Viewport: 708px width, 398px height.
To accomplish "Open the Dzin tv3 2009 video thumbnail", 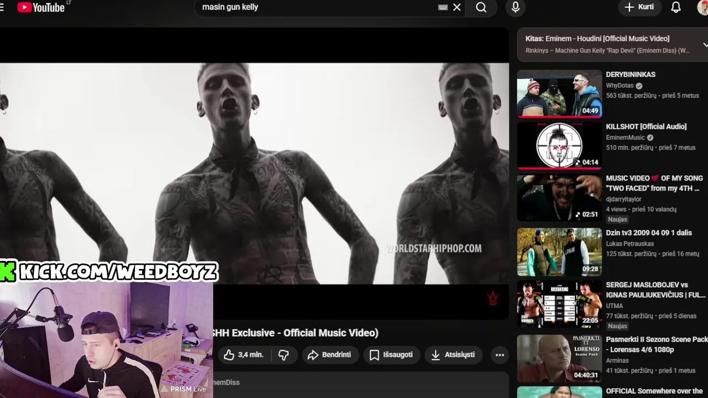I will coord(559,252).
